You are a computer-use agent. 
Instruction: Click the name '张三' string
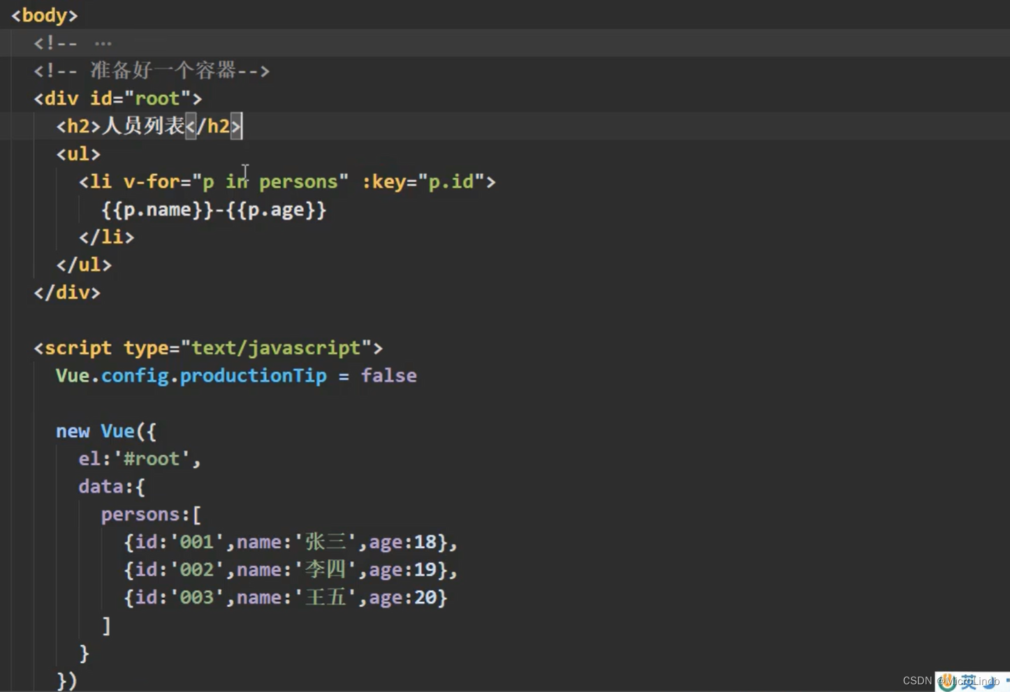point(325,542)
